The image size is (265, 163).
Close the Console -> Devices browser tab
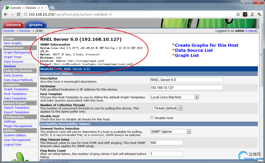point(46,8)
